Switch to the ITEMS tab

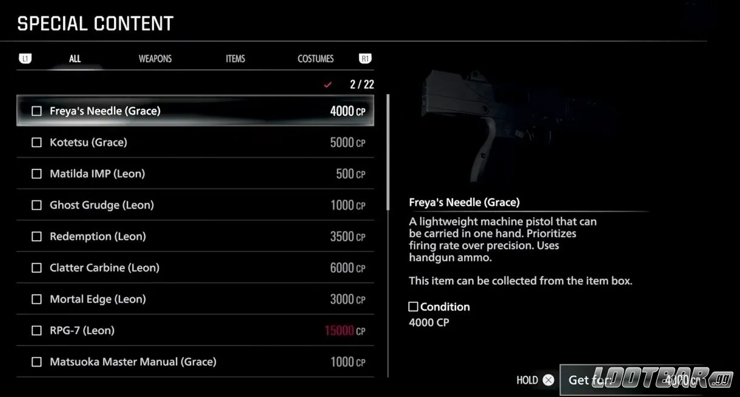click(235, 58)
